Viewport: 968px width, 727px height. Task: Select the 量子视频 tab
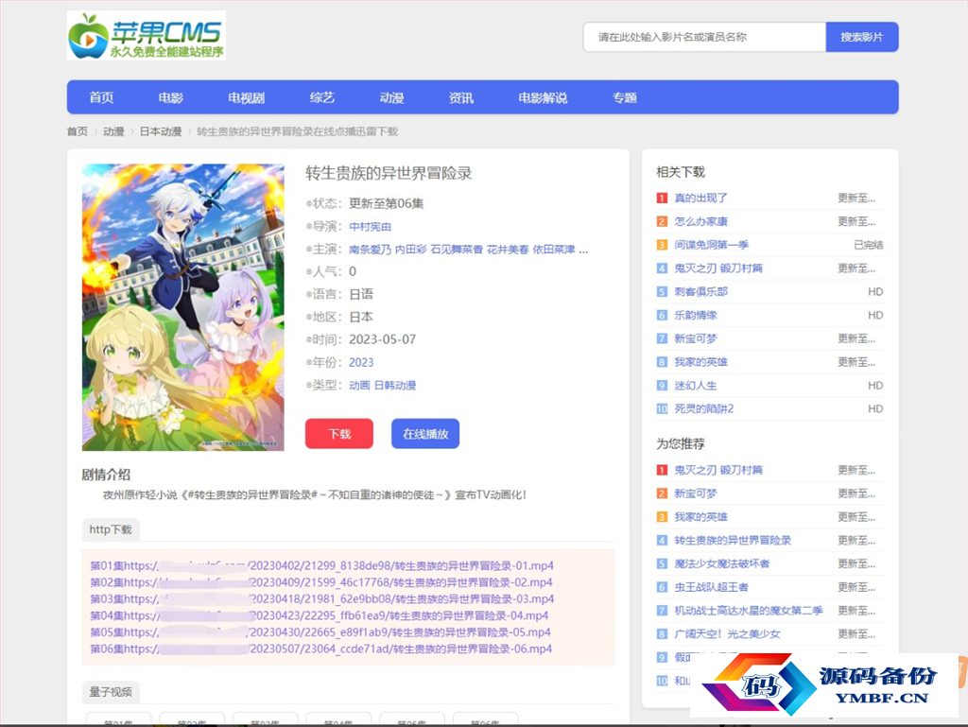[x=111, y=692]
